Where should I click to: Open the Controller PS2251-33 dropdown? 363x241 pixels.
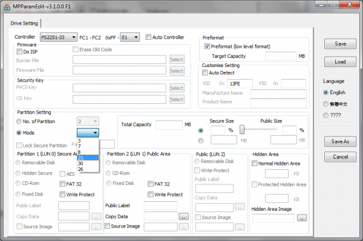click(x=59, y=37)
